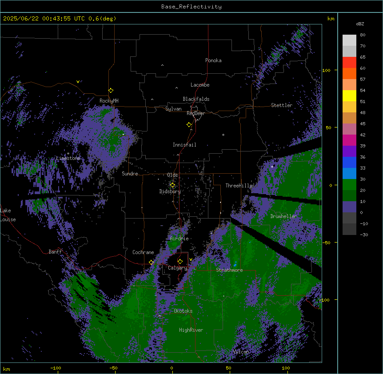The height and width of the screenshot is (374, 383).
Task: Click the Calgary label
Action: click(x=177, y=268)
